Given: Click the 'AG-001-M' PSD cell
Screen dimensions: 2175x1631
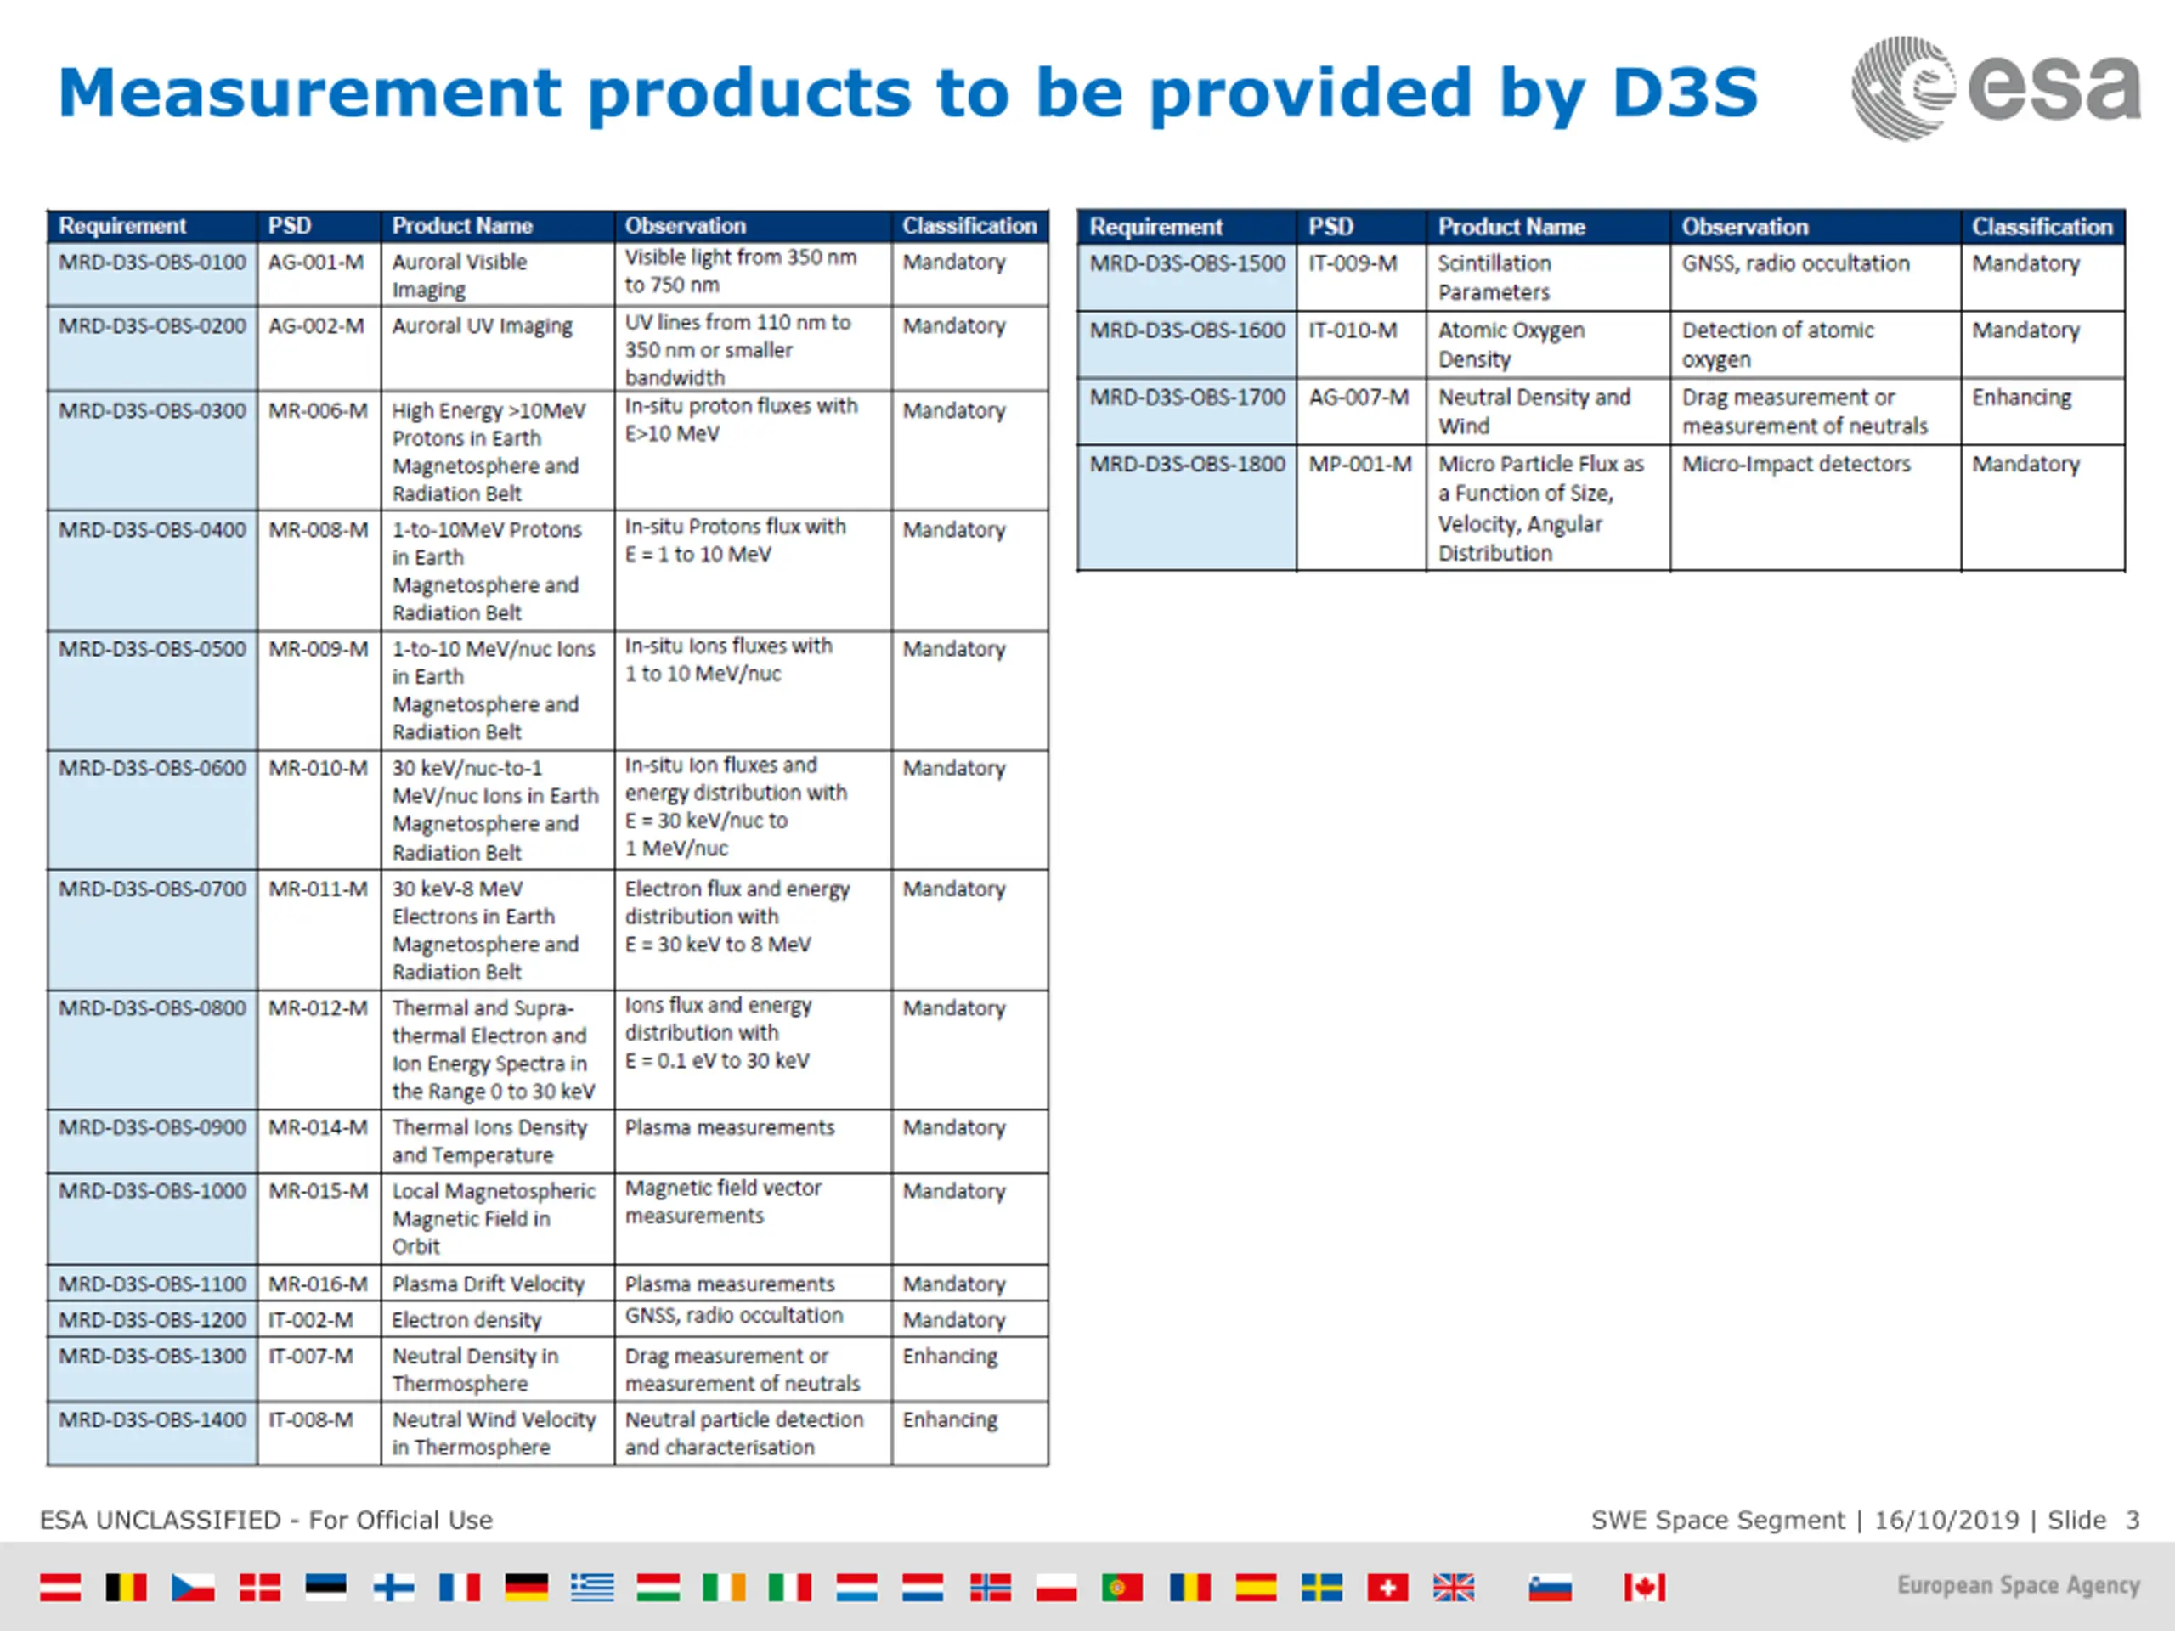Looking at the screenshot, I should [x=319, y=274].
